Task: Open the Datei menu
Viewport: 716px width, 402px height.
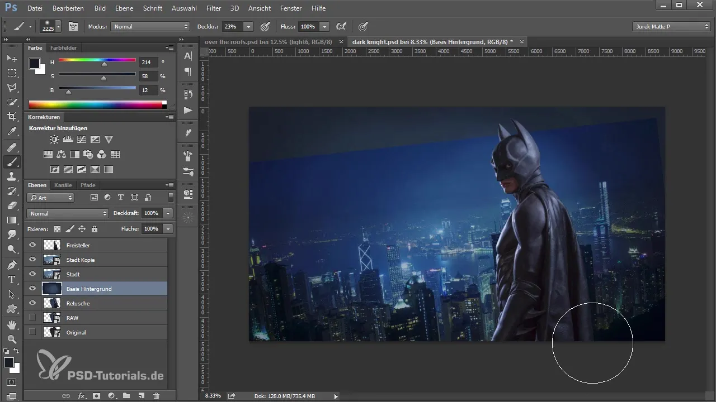Action: pos(35,8)
